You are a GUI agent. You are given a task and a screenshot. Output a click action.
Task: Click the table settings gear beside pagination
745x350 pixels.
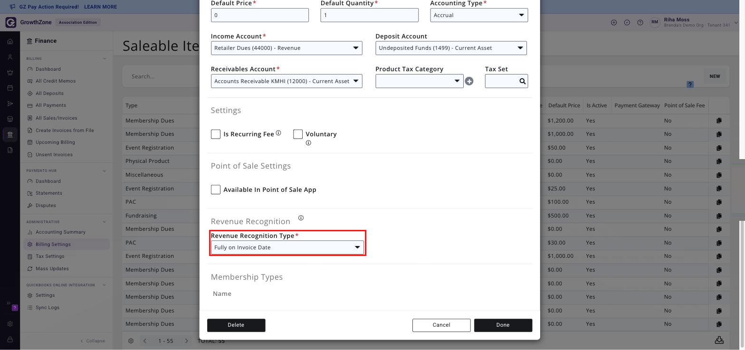[131, 341]
